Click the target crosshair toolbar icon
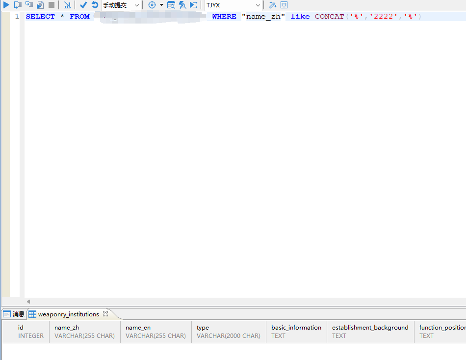 (152, 5)
